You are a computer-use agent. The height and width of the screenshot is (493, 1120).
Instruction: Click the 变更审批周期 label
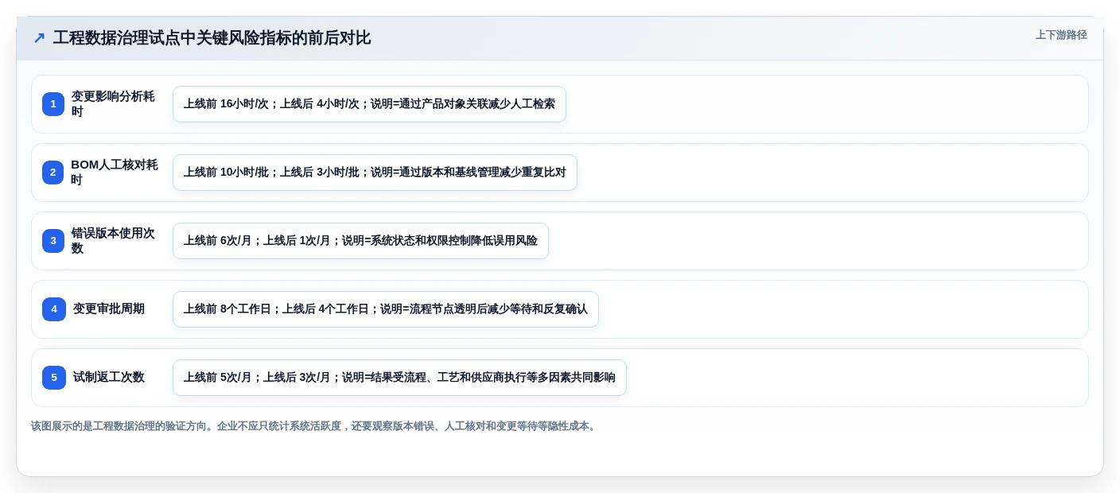click(x=109, y=309)
